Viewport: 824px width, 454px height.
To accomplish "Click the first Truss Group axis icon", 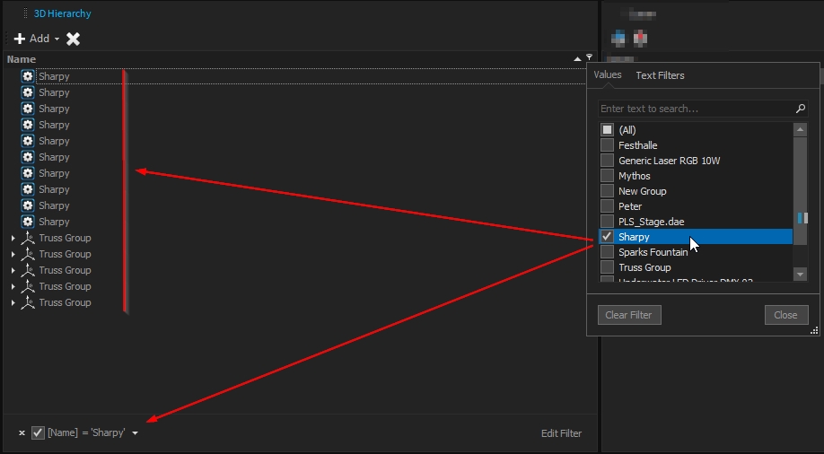I will (x=28, y=238).
